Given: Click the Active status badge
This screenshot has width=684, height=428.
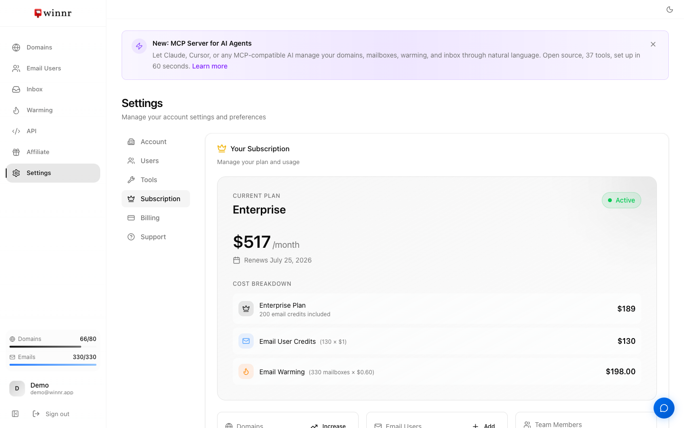Looking at the screenshot, I should (x=621, y=200).
